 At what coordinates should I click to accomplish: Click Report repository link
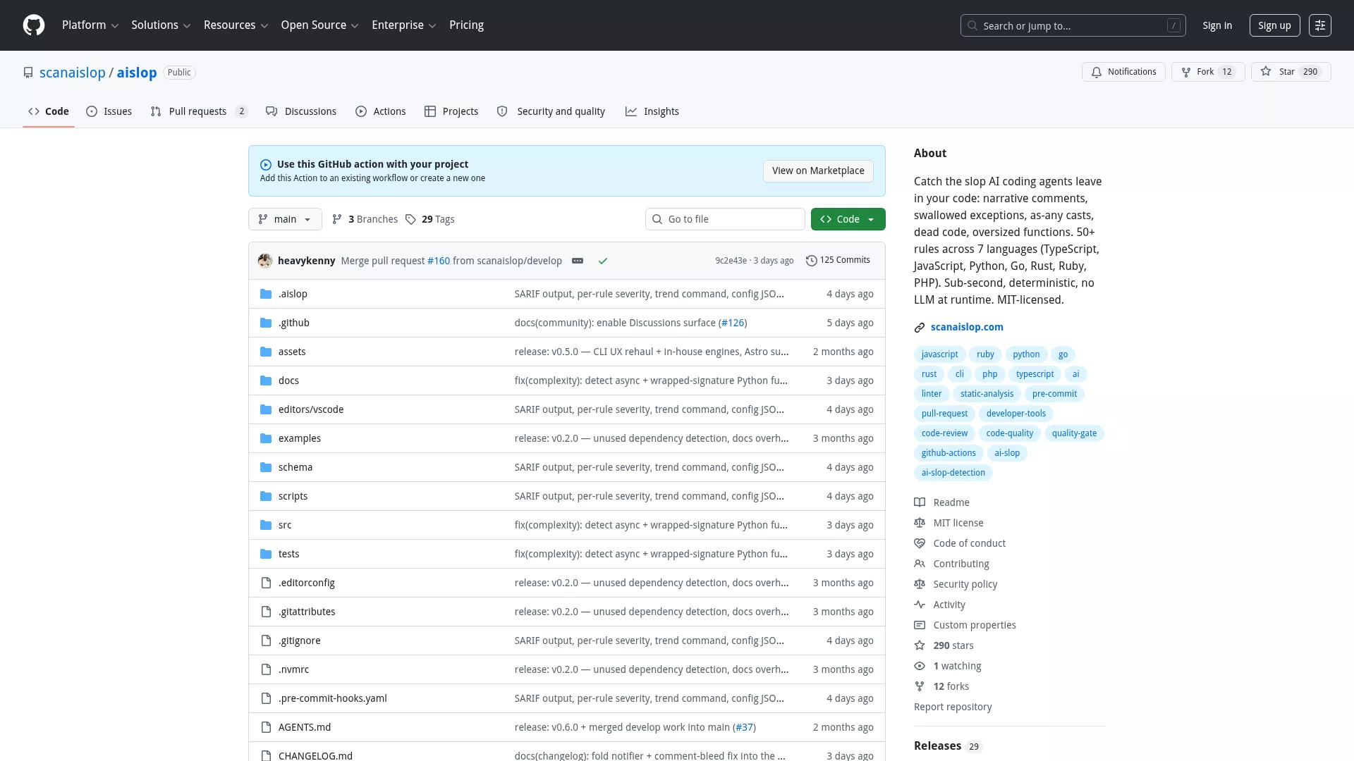click(953, 707)
